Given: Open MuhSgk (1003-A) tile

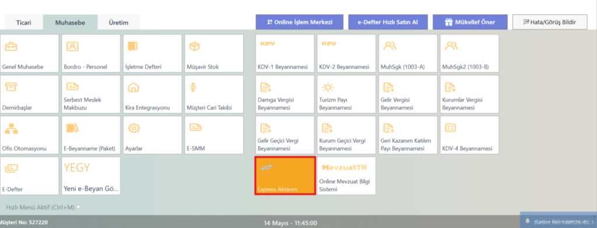Looking at the screenshot, I should tap(408, 54).
